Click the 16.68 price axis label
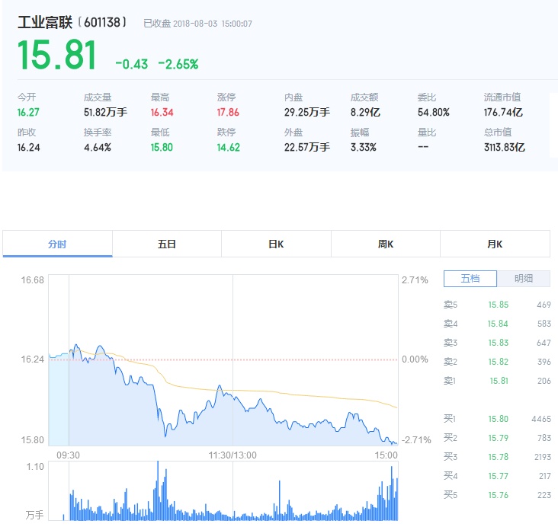Image resolution: width=558 pixels, height=527 pixels. point(32,280)
